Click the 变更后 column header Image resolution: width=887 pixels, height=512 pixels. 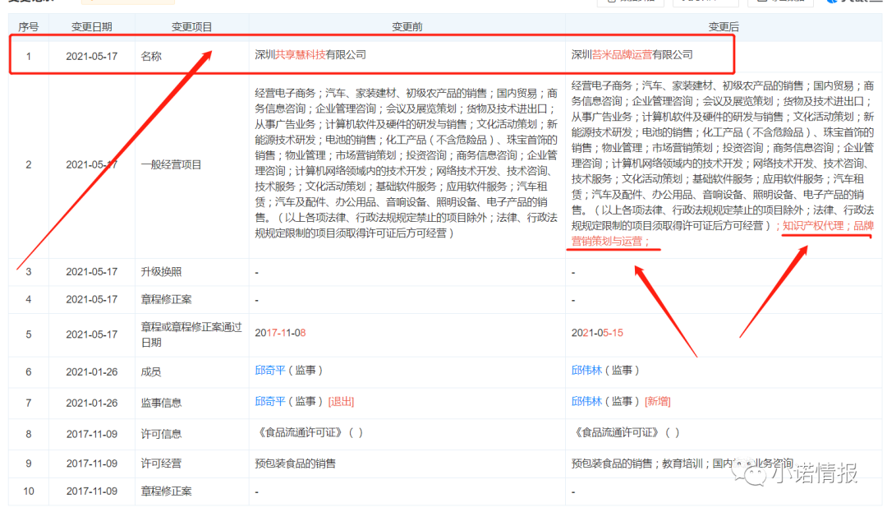click(724, 26)
